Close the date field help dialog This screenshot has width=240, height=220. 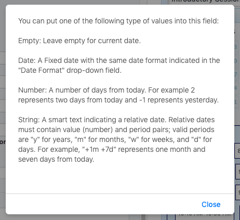click(x=211, y=204)
